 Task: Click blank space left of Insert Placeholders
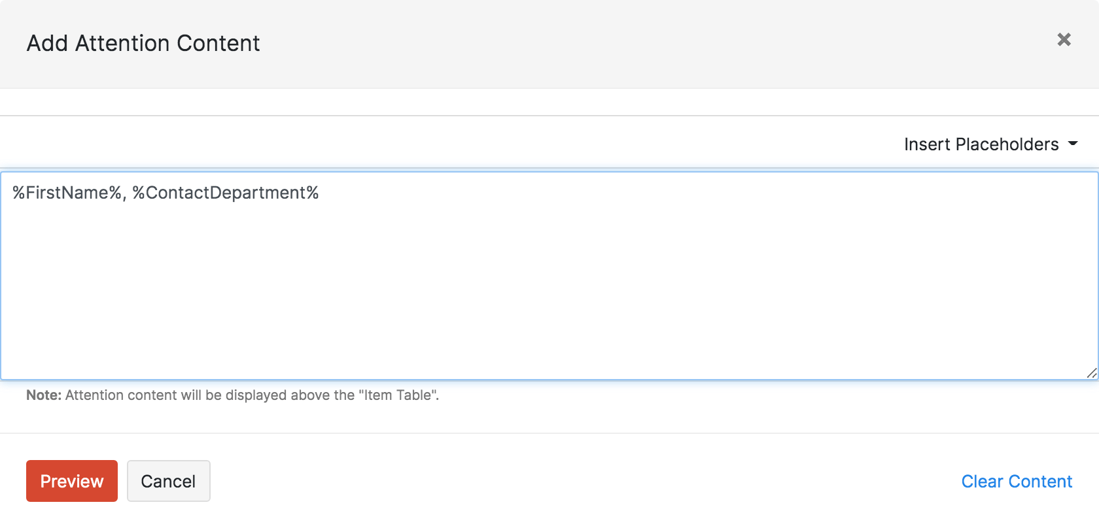[x=458, y=144]
